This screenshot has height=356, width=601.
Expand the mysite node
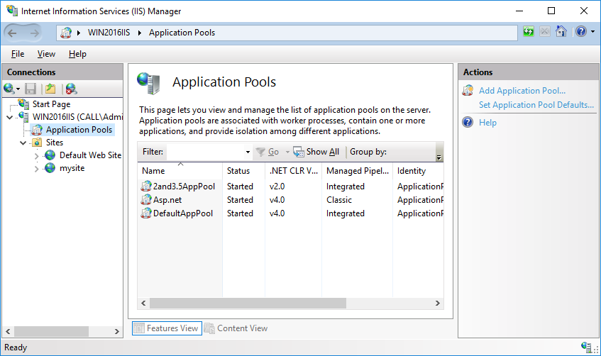pos(36,169)
